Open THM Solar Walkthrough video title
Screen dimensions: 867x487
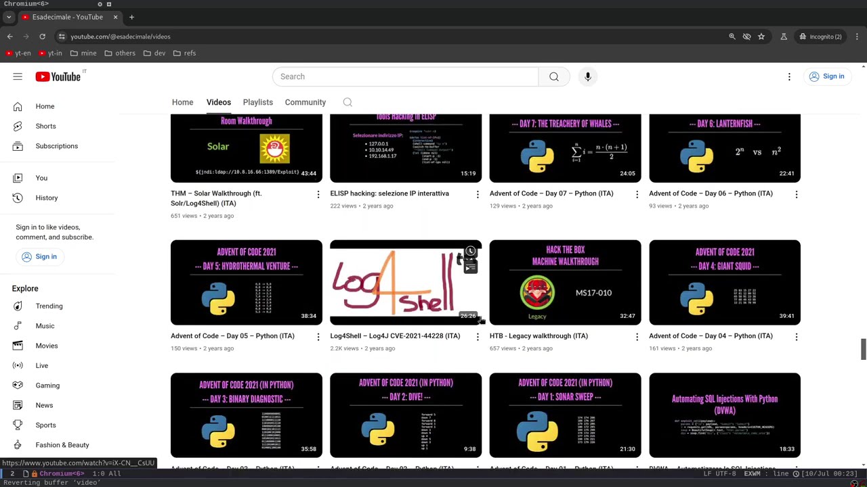pyautogui.click(x=216, y=198)
